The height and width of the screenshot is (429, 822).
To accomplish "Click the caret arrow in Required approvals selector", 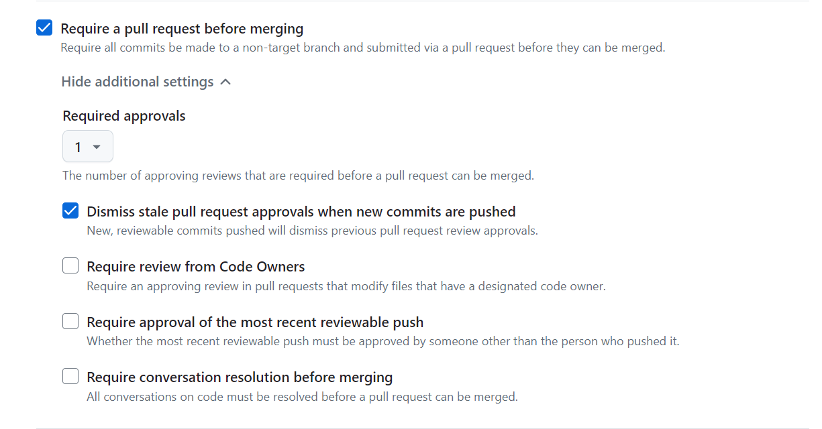I will tap(97, 147).
